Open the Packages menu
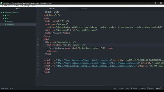This screenshot has height=92, width=164. click(x=27, y=6)
